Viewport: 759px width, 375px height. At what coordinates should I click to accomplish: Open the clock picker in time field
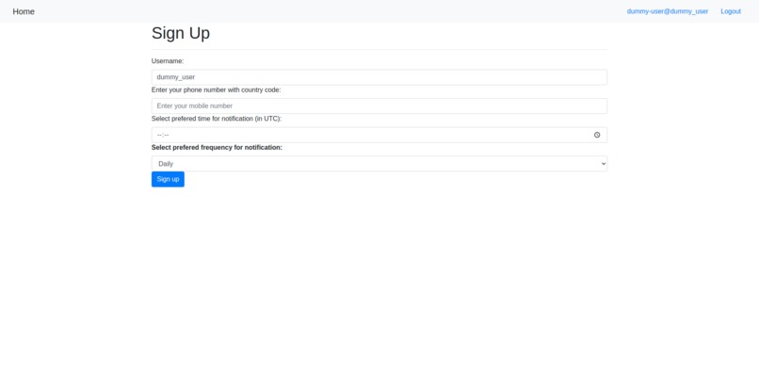point(597,135)
